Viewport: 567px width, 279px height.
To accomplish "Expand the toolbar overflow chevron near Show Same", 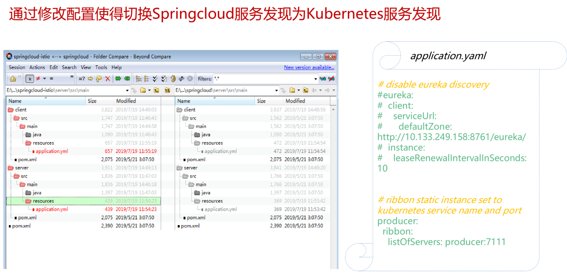I will point(72,77).
